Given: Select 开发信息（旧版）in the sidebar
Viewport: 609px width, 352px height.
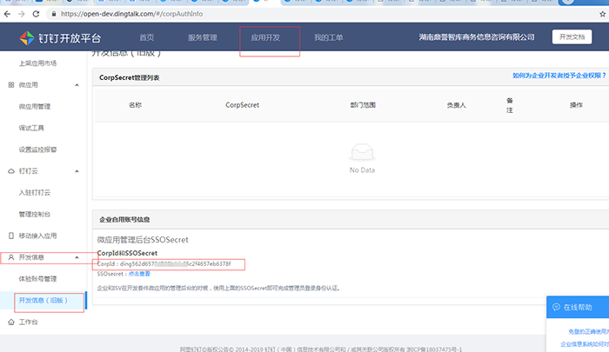Looking at the screenshot, I should point(43,301).
